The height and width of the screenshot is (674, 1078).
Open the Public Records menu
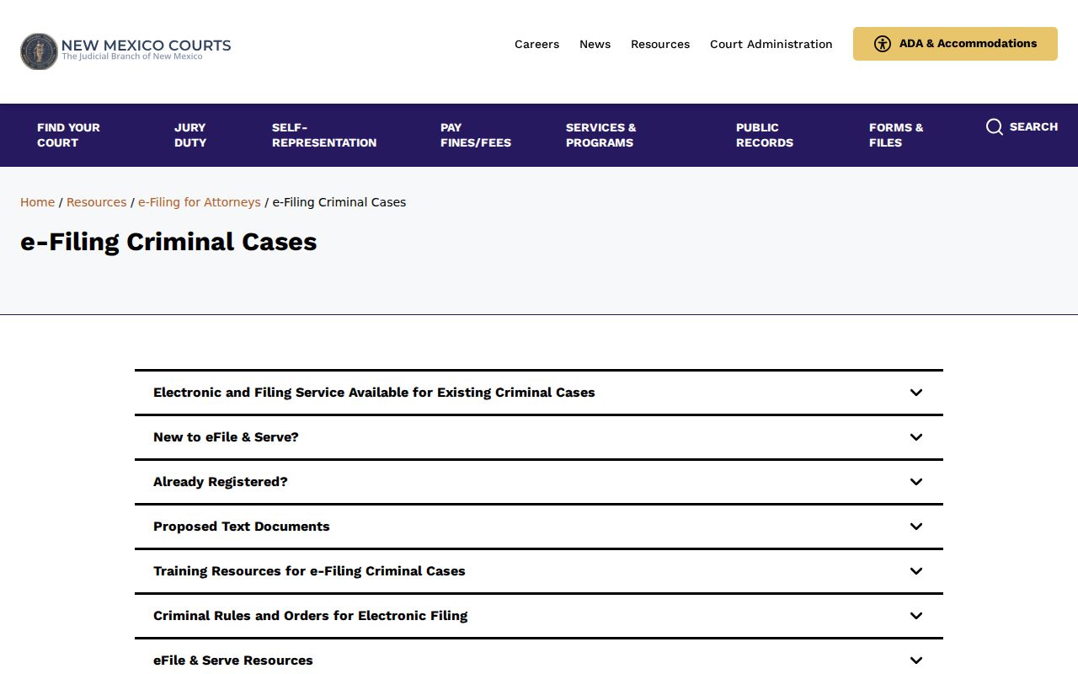(765, 135)
